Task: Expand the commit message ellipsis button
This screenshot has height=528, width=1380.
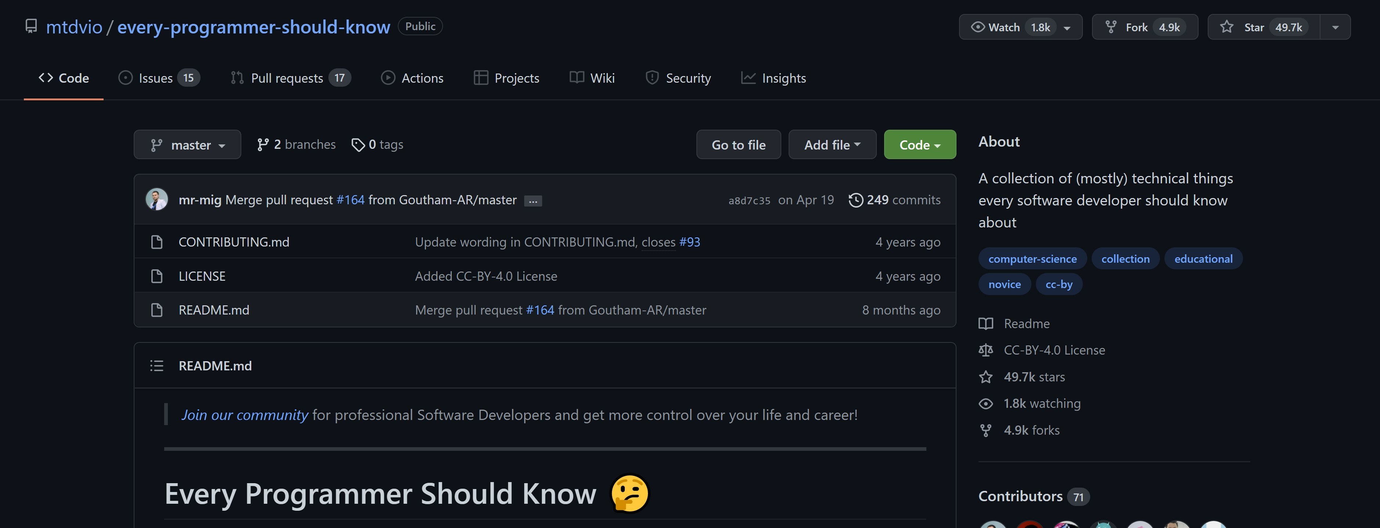Action: 533,201
